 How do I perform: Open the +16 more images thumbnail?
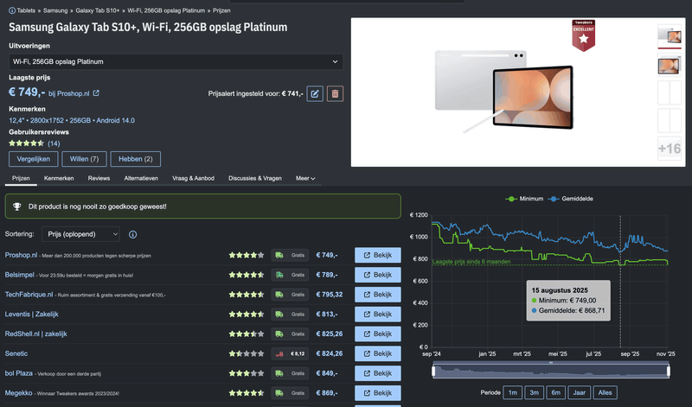click(670, 149)
